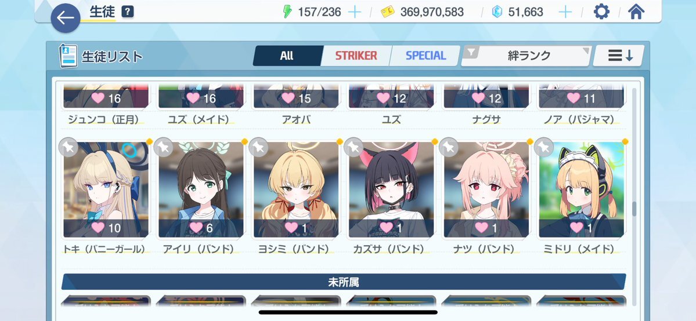Collapse the 未所属 section header
Image resolution: width=696 pixels, height=321 pixels.
(344, 282)
